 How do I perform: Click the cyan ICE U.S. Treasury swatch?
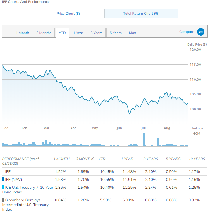coord(3,187)
